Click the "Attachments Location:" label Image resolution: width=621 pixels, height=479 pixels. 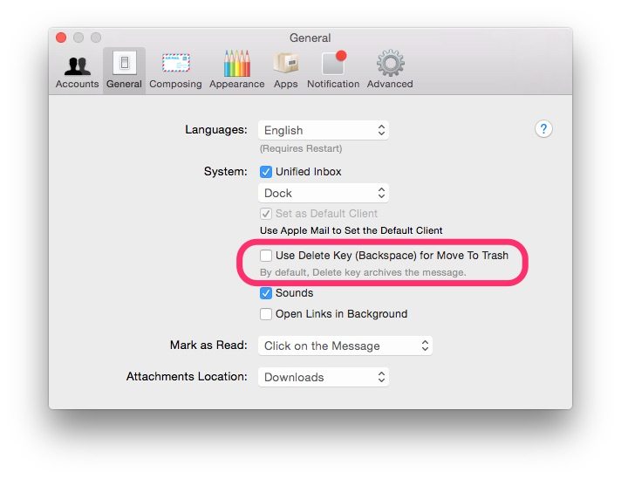pos(187,376)
